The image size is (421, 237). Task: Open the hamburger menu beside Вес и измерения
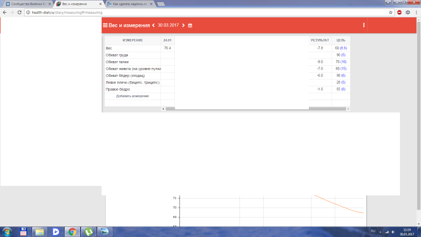pos(105,25)
